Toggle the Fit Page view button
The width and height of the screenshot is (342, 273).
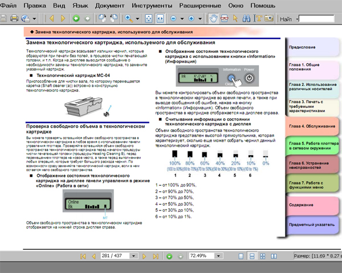pyautogui.click(x=149, y=19)
